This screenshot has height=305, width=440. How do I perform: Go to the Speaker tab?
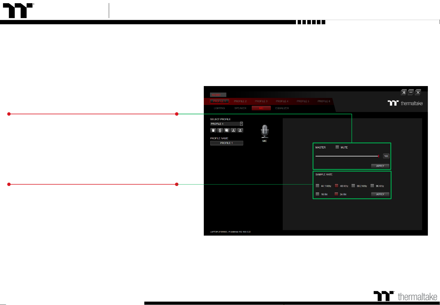pos(240,108)
